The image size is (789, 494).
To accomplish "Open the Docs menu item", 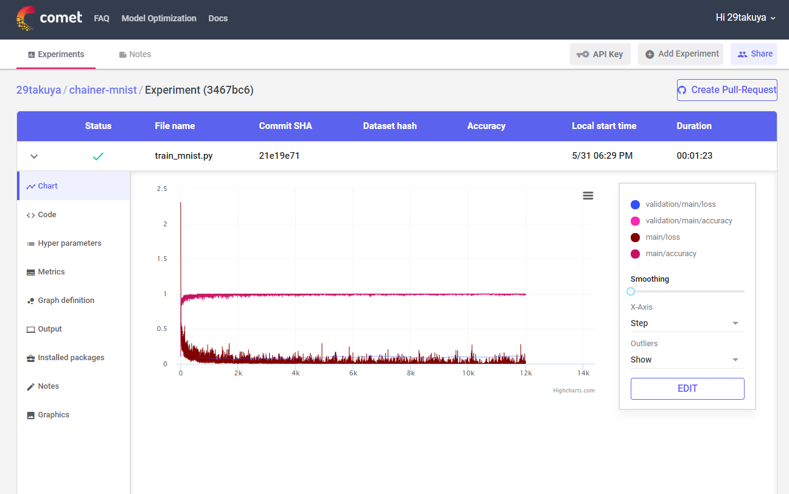I will coord(218,18).
